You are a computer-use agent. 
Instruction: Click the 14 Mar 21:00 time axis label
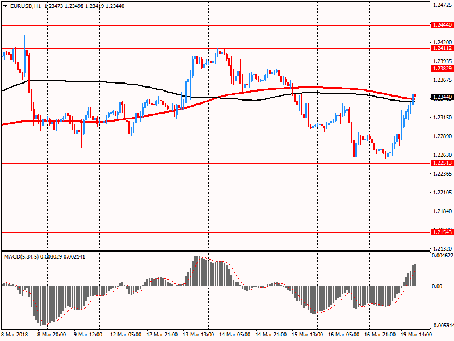pos(271,334)
